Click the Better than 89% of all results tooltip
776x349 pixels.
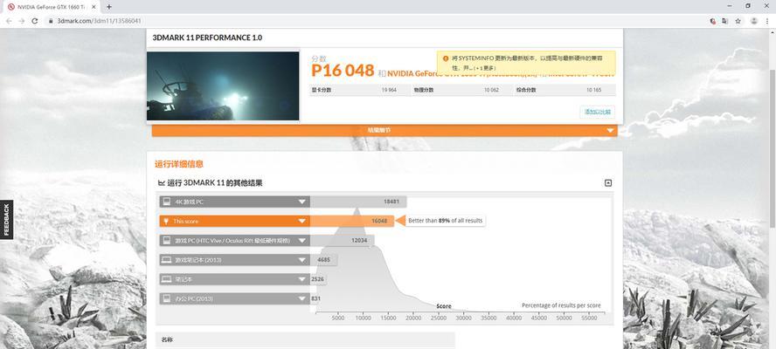pos(445,221)
